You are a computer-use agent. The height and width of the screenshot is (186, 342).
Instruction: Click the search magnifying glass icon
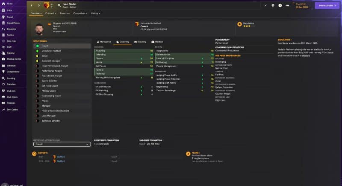59,6
